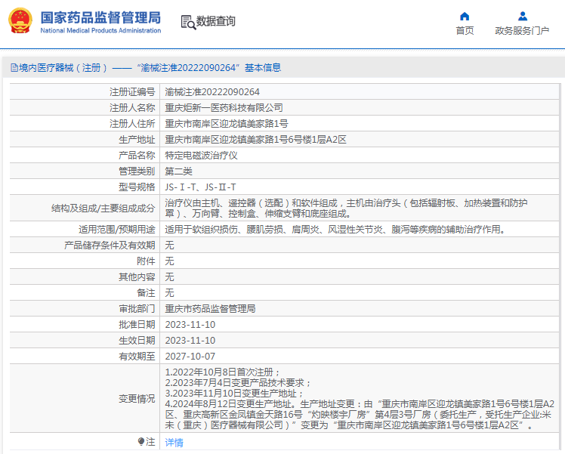Select structure description starting 治疗仪由主机
Viewport: 565px width, 454px height.
click(346, 208)
